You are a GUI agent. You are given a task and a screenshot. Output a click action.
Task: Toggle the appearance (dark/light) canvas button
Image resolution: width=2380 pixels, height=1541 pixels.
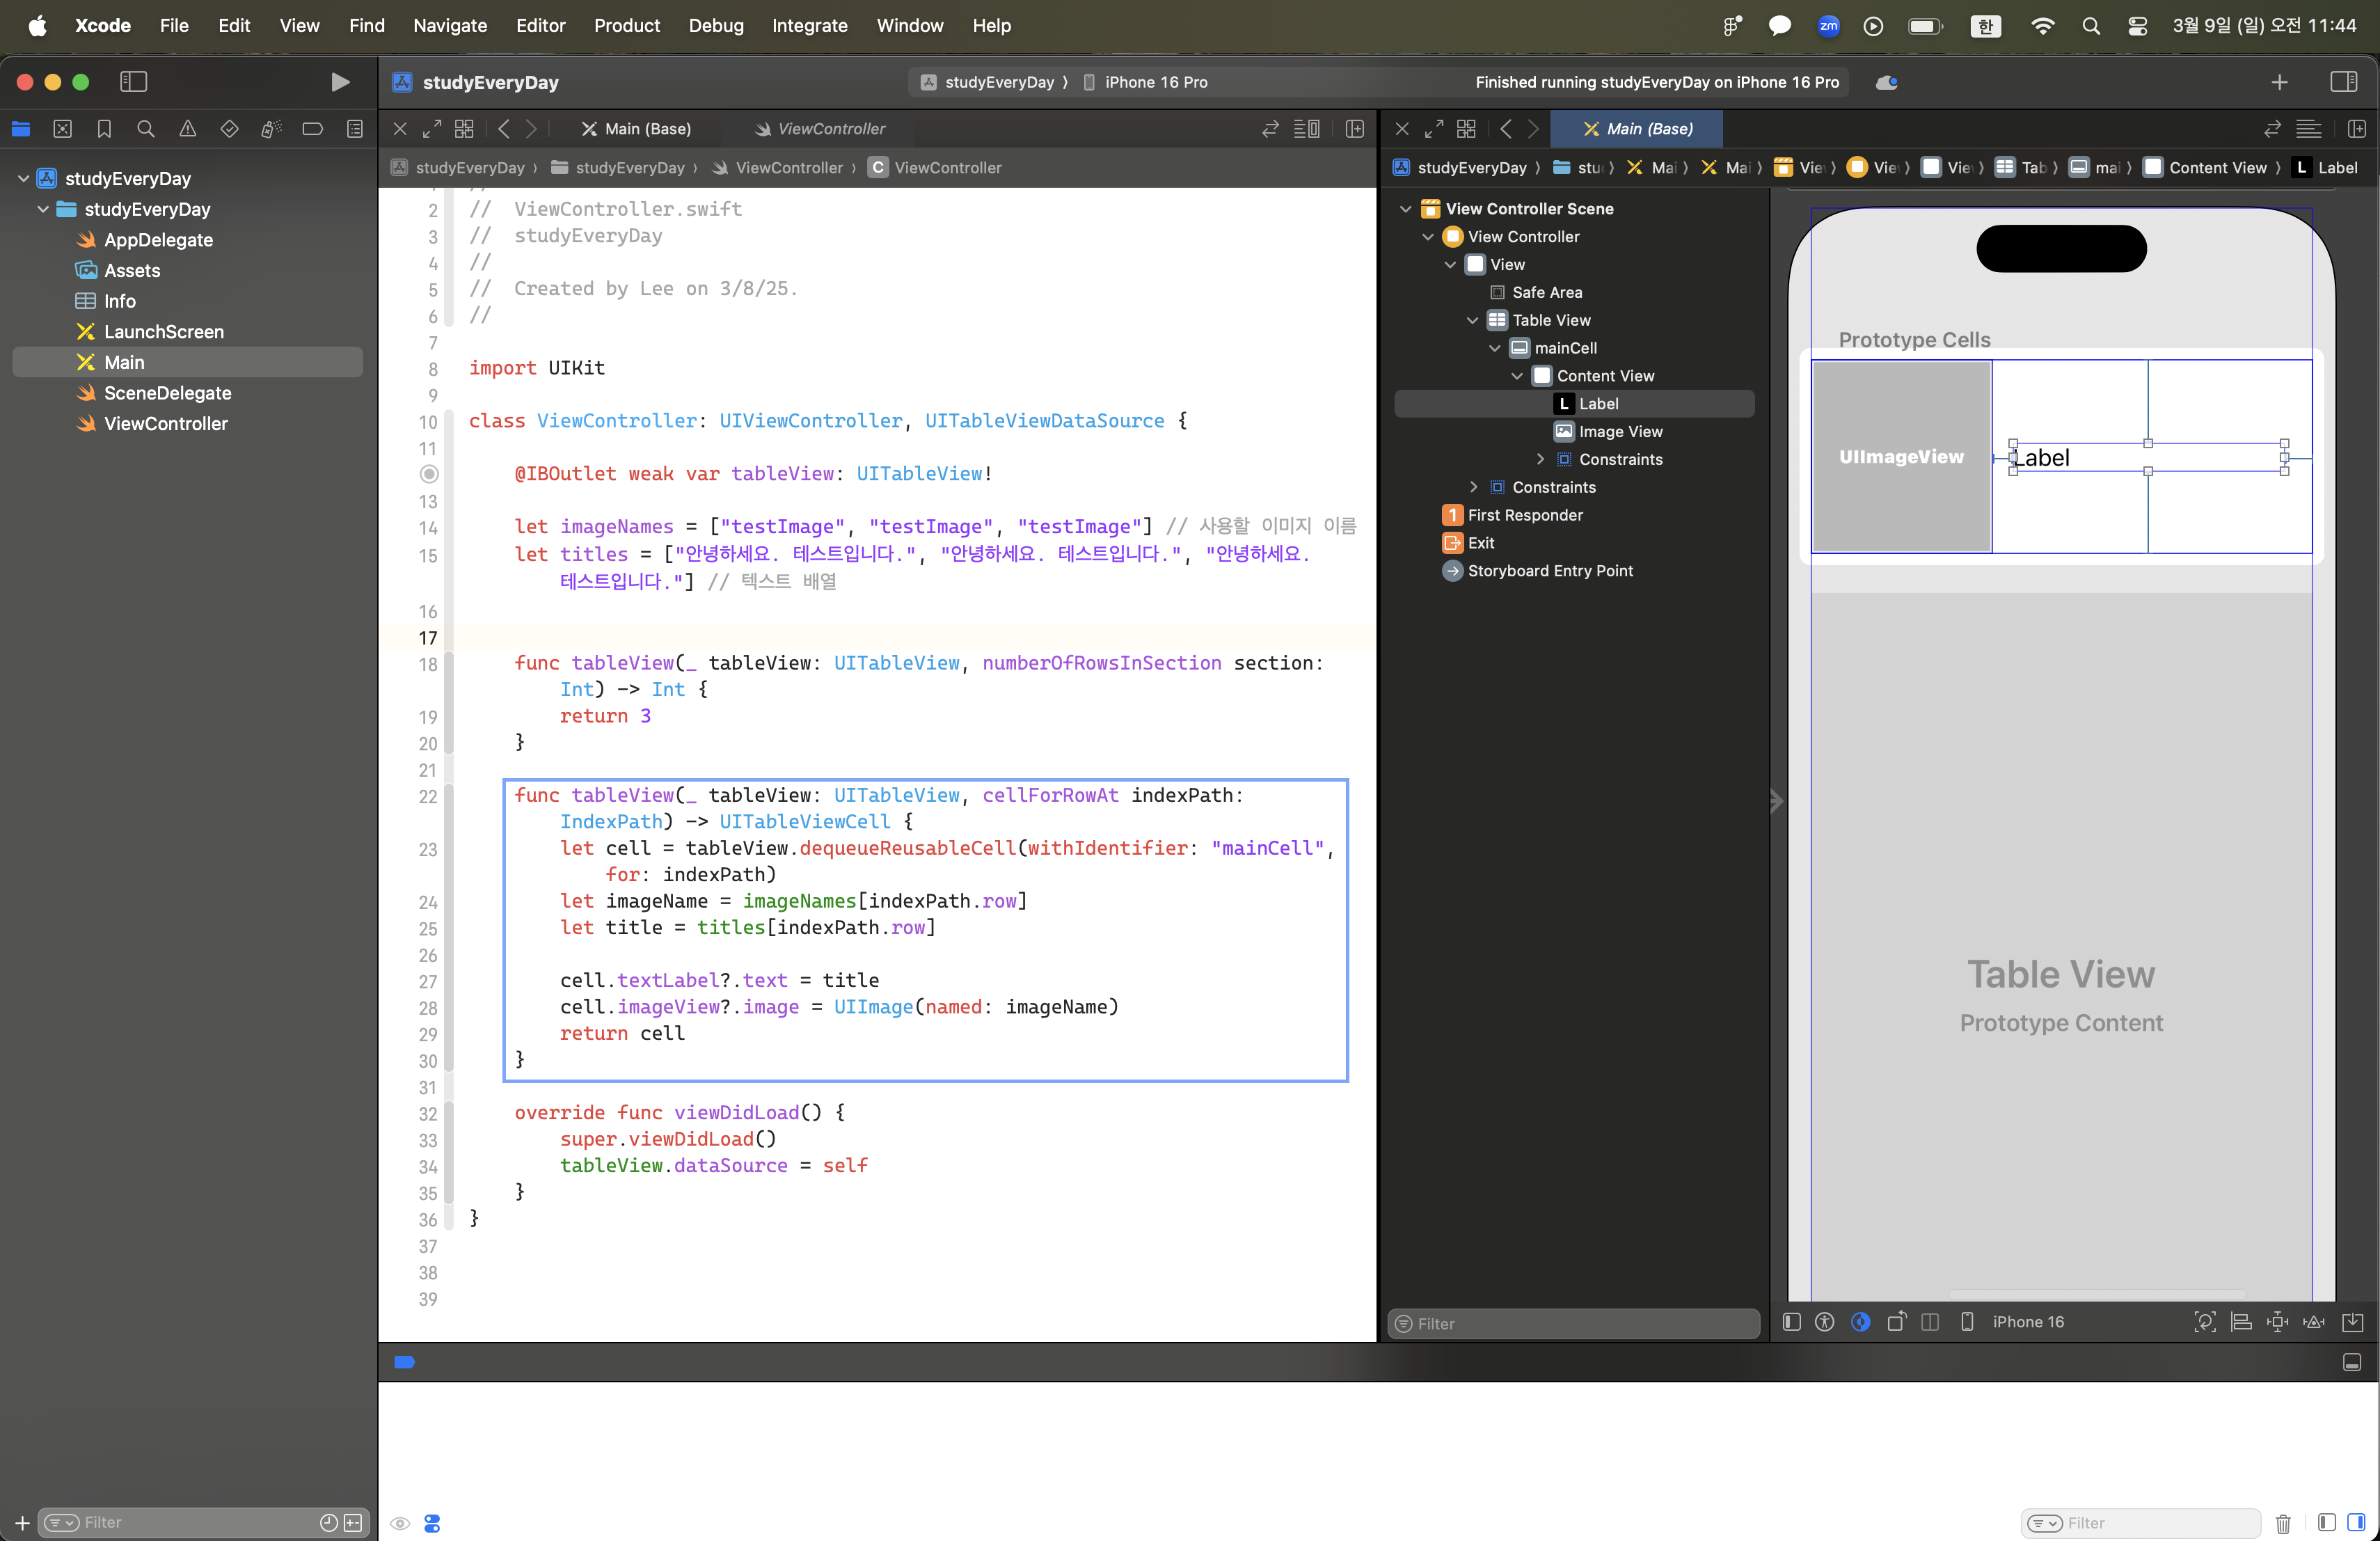tap(1860, 1322)
